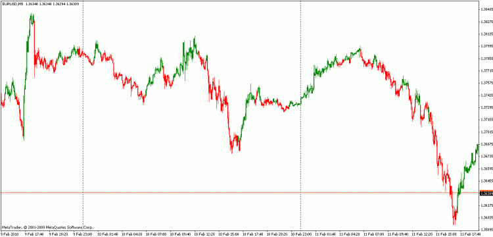Click the '10 Feb 12:20' time label
The image size is (493, 237).
pos(204,234)
